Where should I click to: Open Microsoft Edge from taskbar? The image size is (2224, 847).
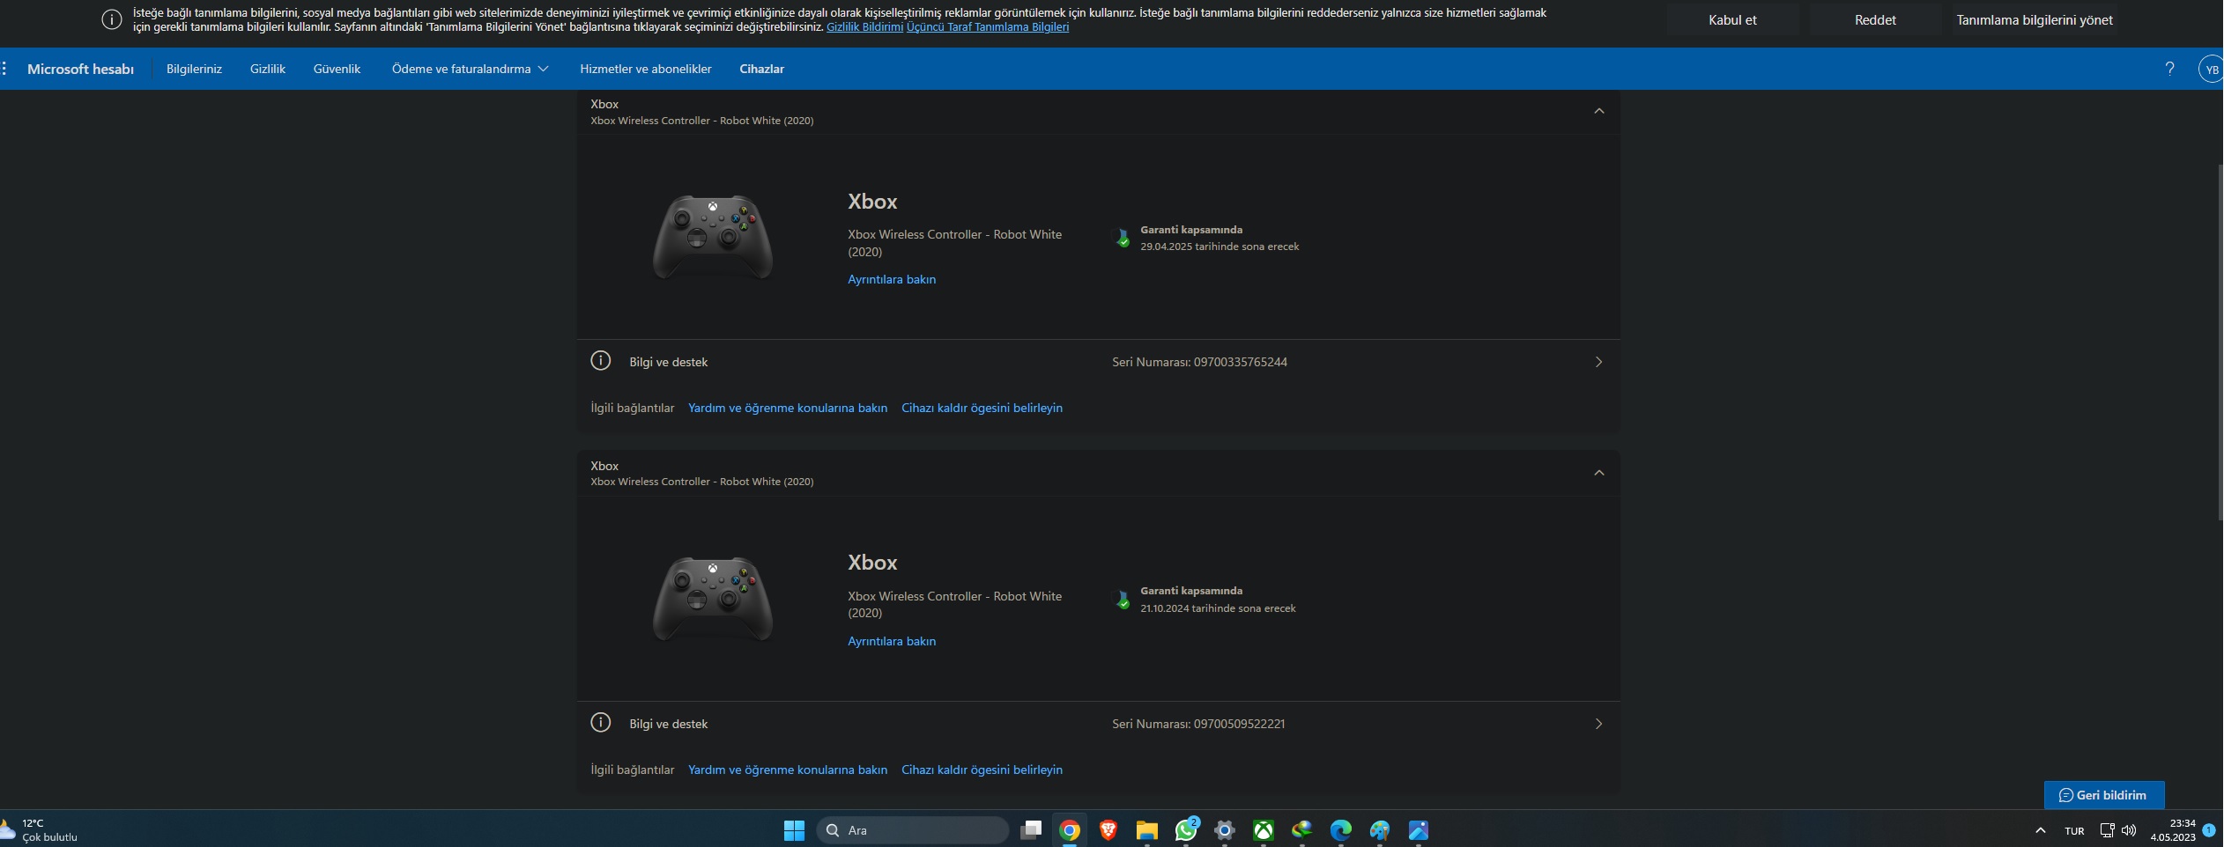pyautogui.click(x=1341, y=830)
